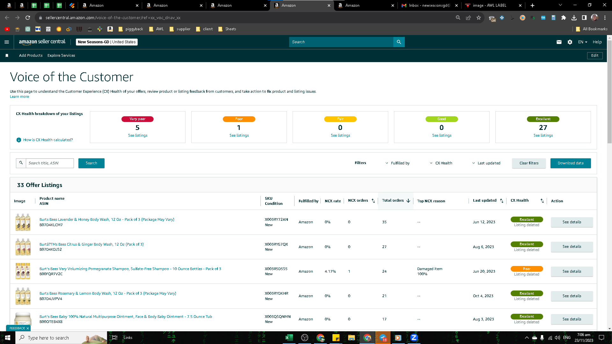Bookmark this page with the star icon
This screenshot has height=344, width=612.
478,18
